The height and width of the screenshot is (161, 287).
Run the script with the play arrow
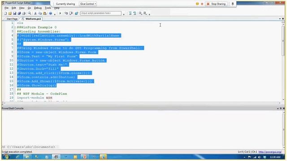point(60,13)
